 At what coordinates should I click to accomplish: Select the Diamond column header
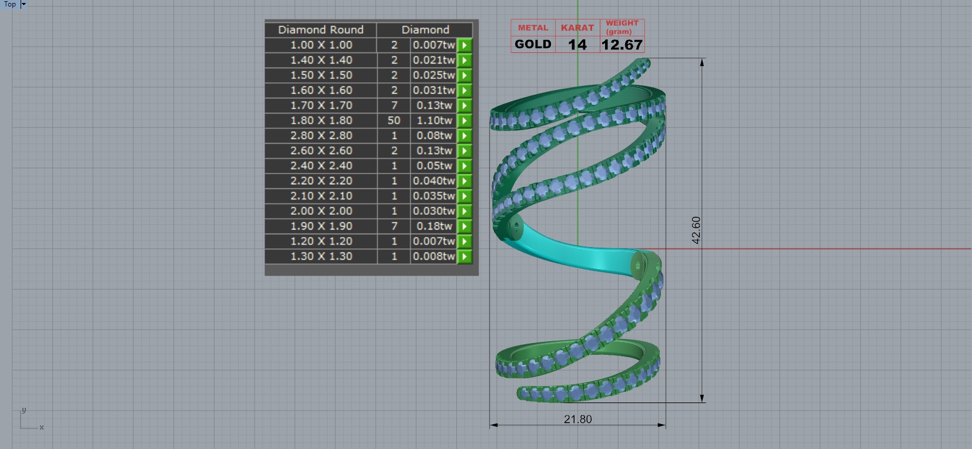425,29
